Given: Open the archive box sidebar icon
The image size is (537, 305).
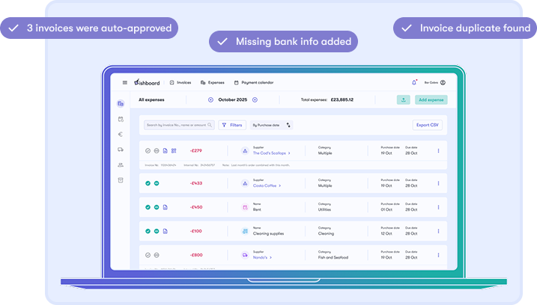Looking at the screenshot, I should click(x=121, y=180).
